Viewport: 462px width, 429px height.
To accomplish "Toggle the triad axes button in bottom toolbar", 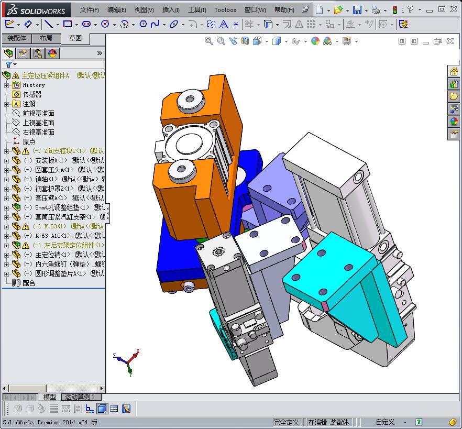I will 90,409.
